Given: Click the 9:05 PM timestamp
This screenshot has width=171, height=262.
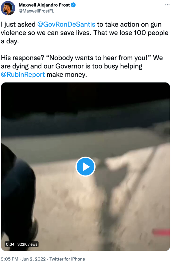Looking at the screenshot, I should coord(10,259).
